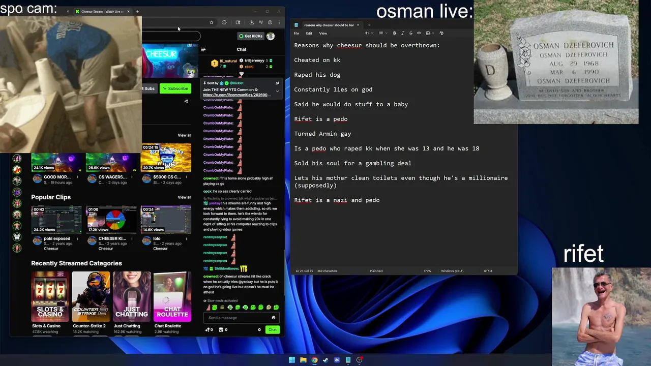The image size is (651, 366).
Task: Click Windows (CRLF) in Notepad status bar
Action: click(x=452, y=271)
